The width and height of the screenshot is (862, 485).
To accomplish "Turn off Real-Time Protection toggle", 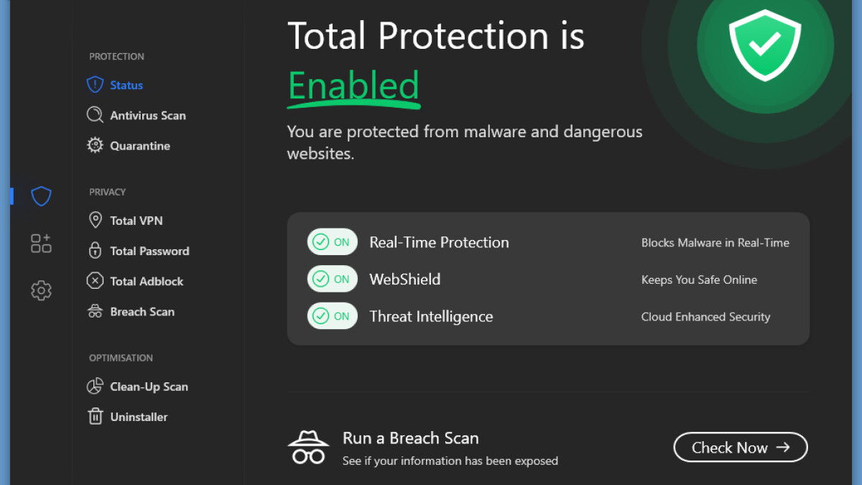I will point(332,242).
